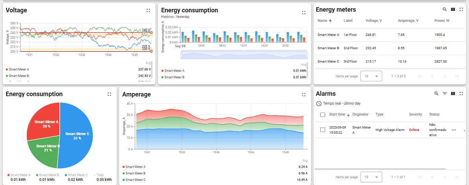Click the time range navigator under the bar chart
This screenshot has height=185, width=469.
[244, 55]
